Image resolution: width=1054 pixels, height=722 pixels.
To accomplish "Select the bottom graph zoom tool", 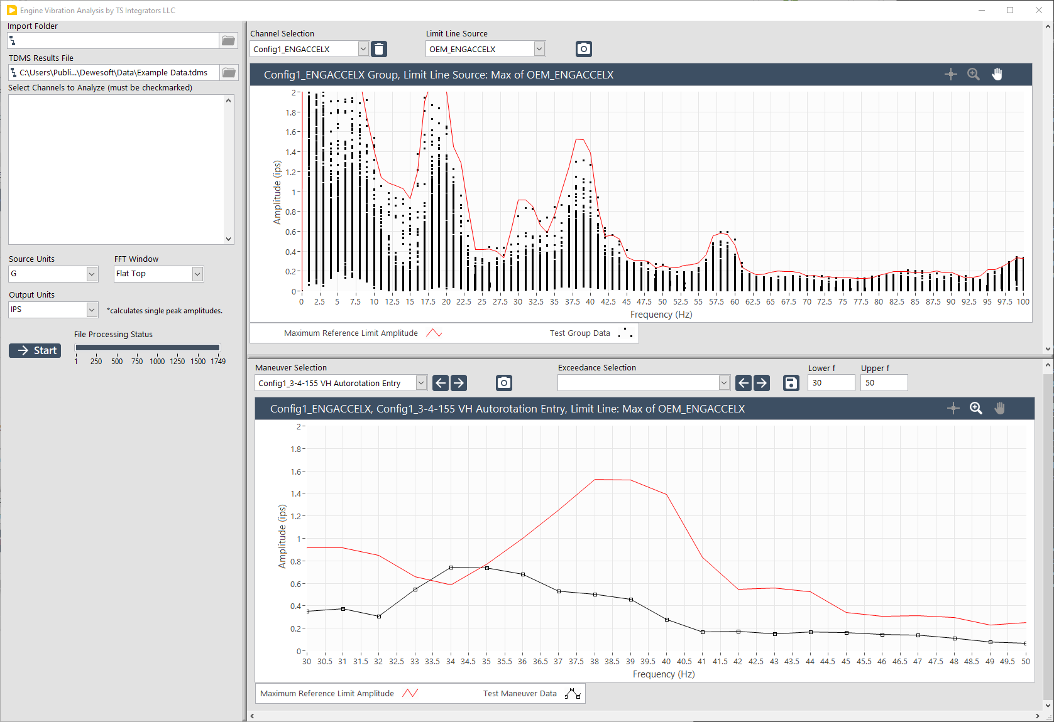I will point(976,408).
